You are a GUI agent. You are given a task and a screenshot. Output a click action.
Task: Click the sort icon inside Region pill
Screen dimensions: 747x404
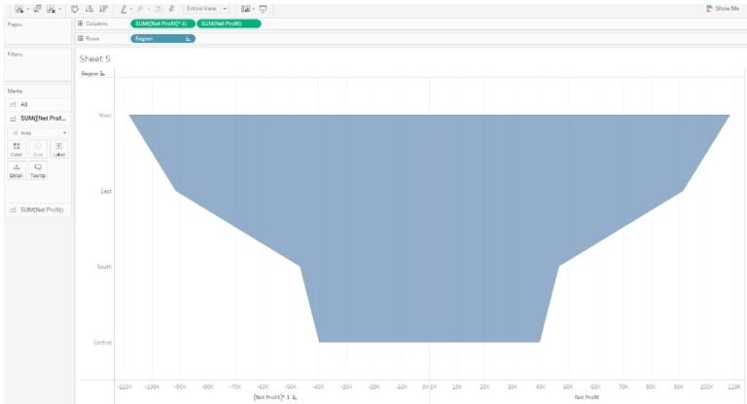click(188, 39)
